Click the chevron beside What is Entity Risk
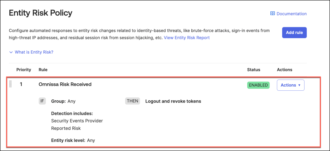330x151 pixels. (x=11, y=52)
